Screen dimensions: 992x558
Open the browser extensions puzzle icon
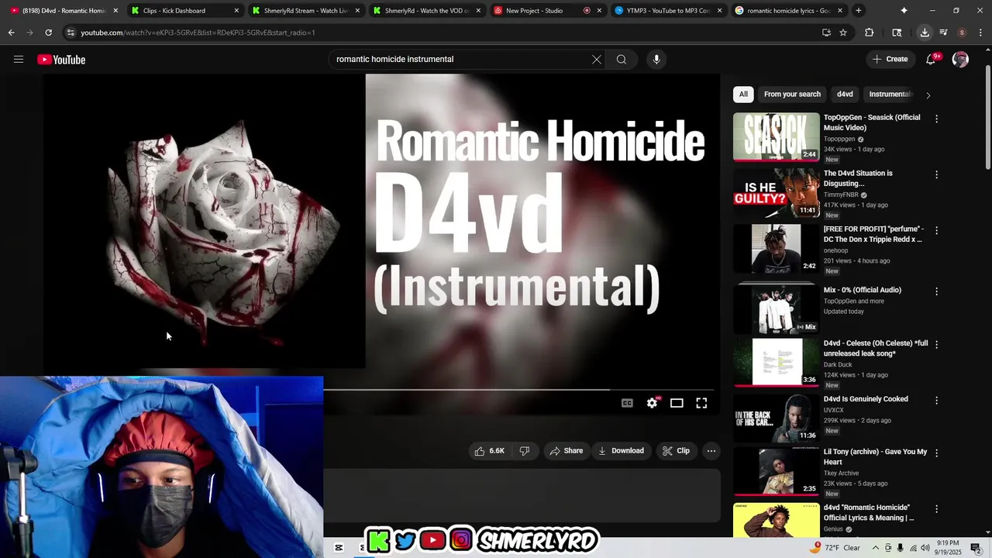click(869, 33)
